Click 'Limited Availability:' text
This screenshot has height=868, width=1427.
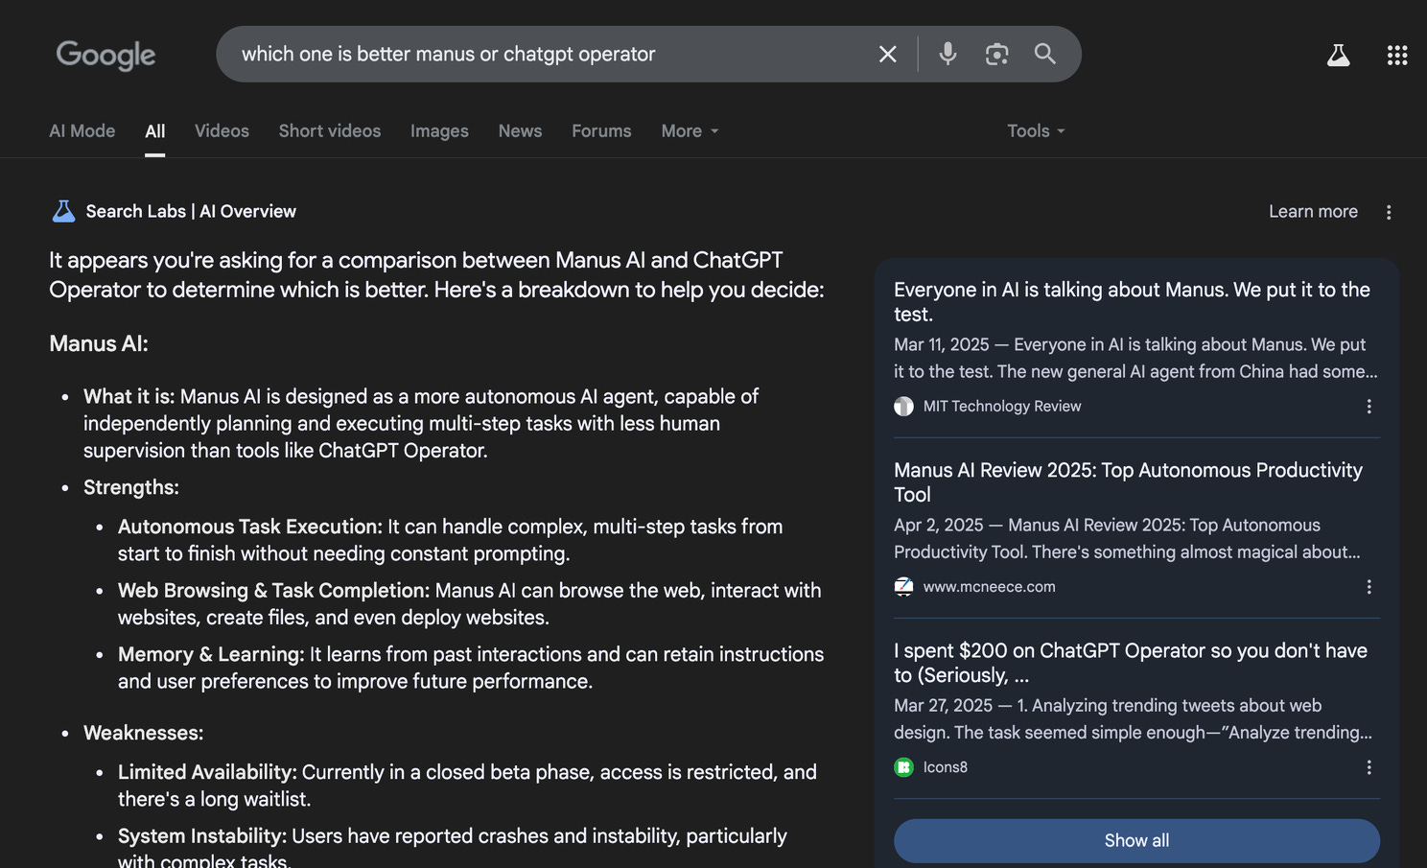click(207, 772)
